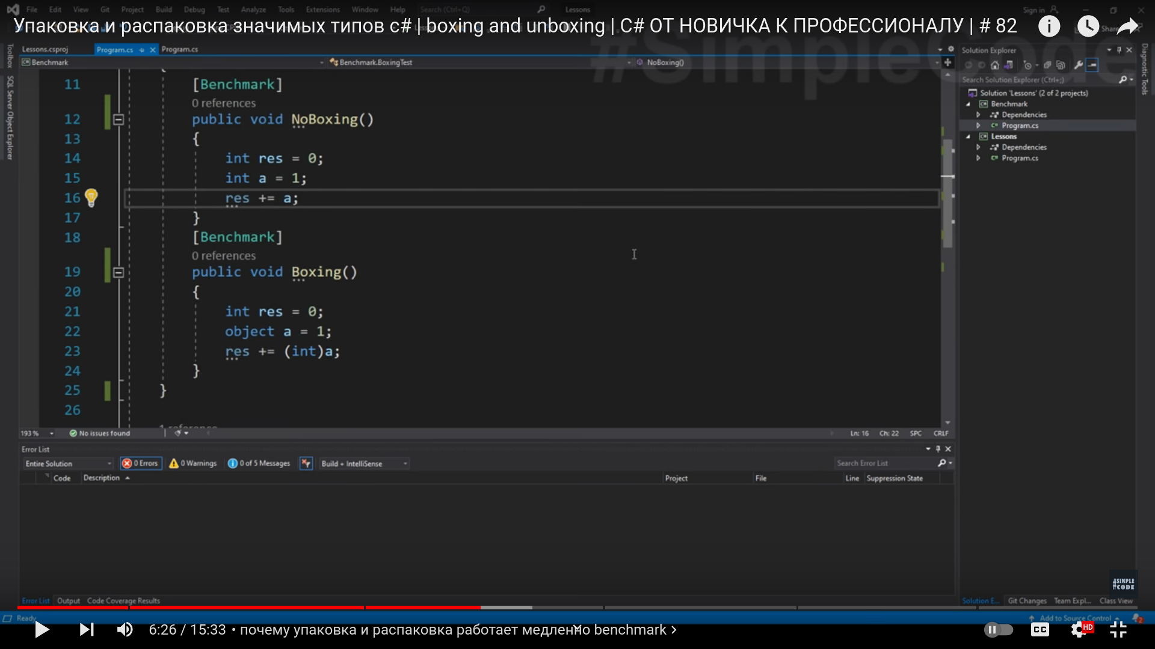Mute the video volume
This screenshot has height=649, width=1155.
[125, 630]
